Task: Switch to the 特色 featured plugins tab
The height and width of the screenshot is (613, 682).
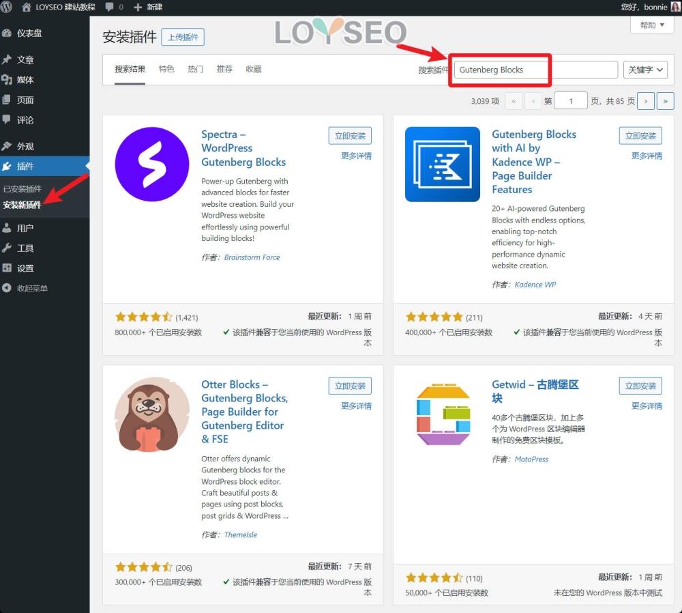Action: [167, 68]
